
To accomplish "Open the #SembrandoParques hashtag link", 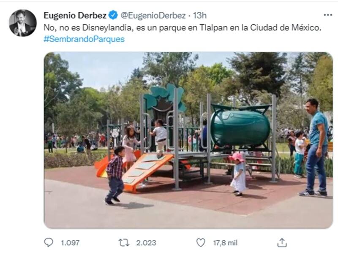I will (84, 39).
